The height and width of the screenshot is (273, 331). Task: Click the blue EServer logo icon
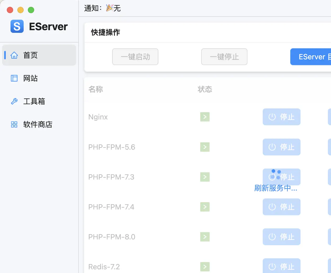pyautogui.click(x=17, y=26)
